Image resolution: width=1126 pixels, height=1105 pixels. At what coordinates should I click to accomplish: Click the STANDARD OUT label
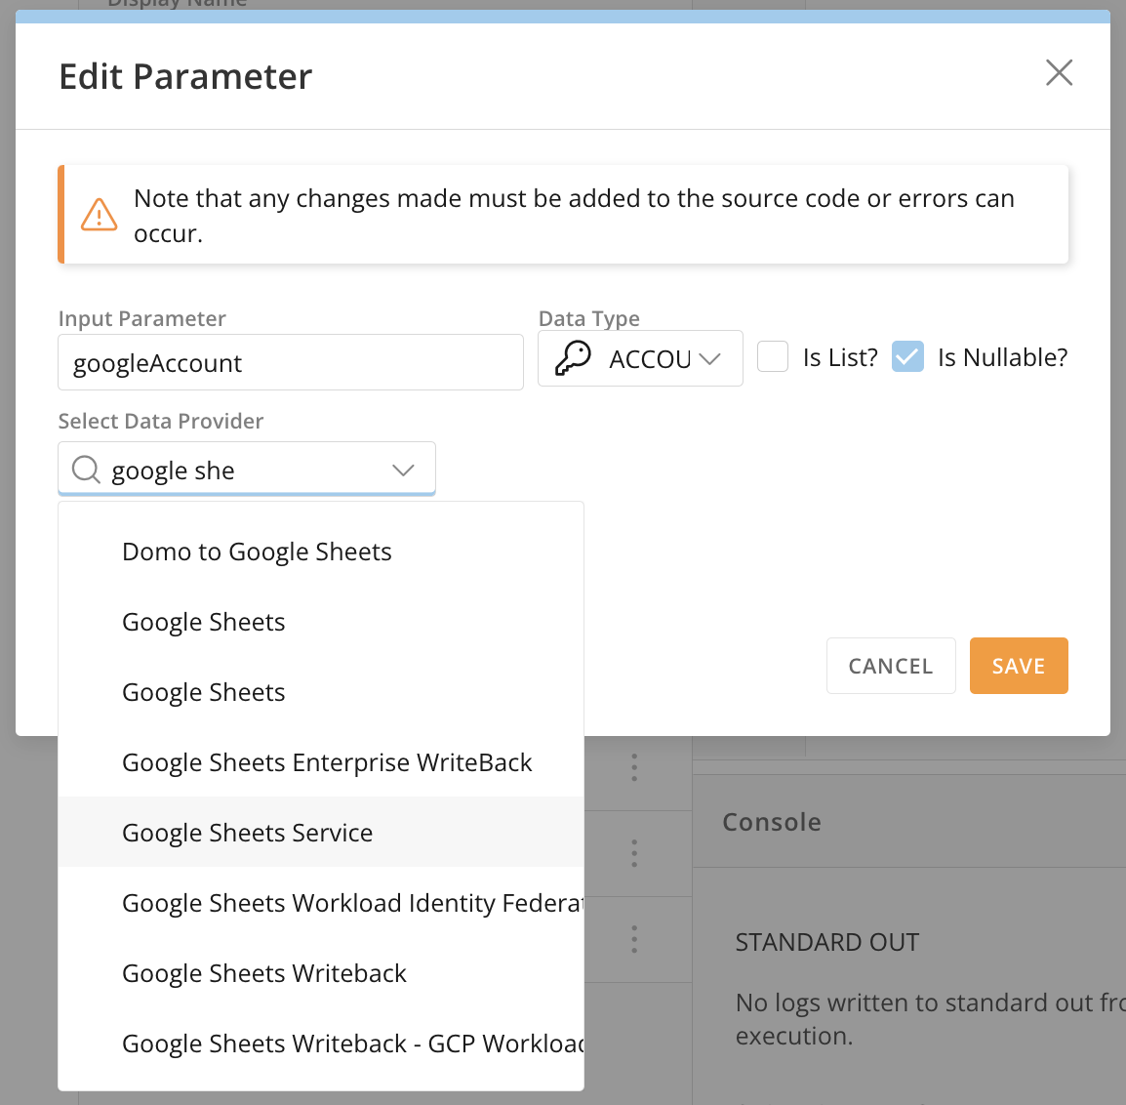tap(826, 942)
